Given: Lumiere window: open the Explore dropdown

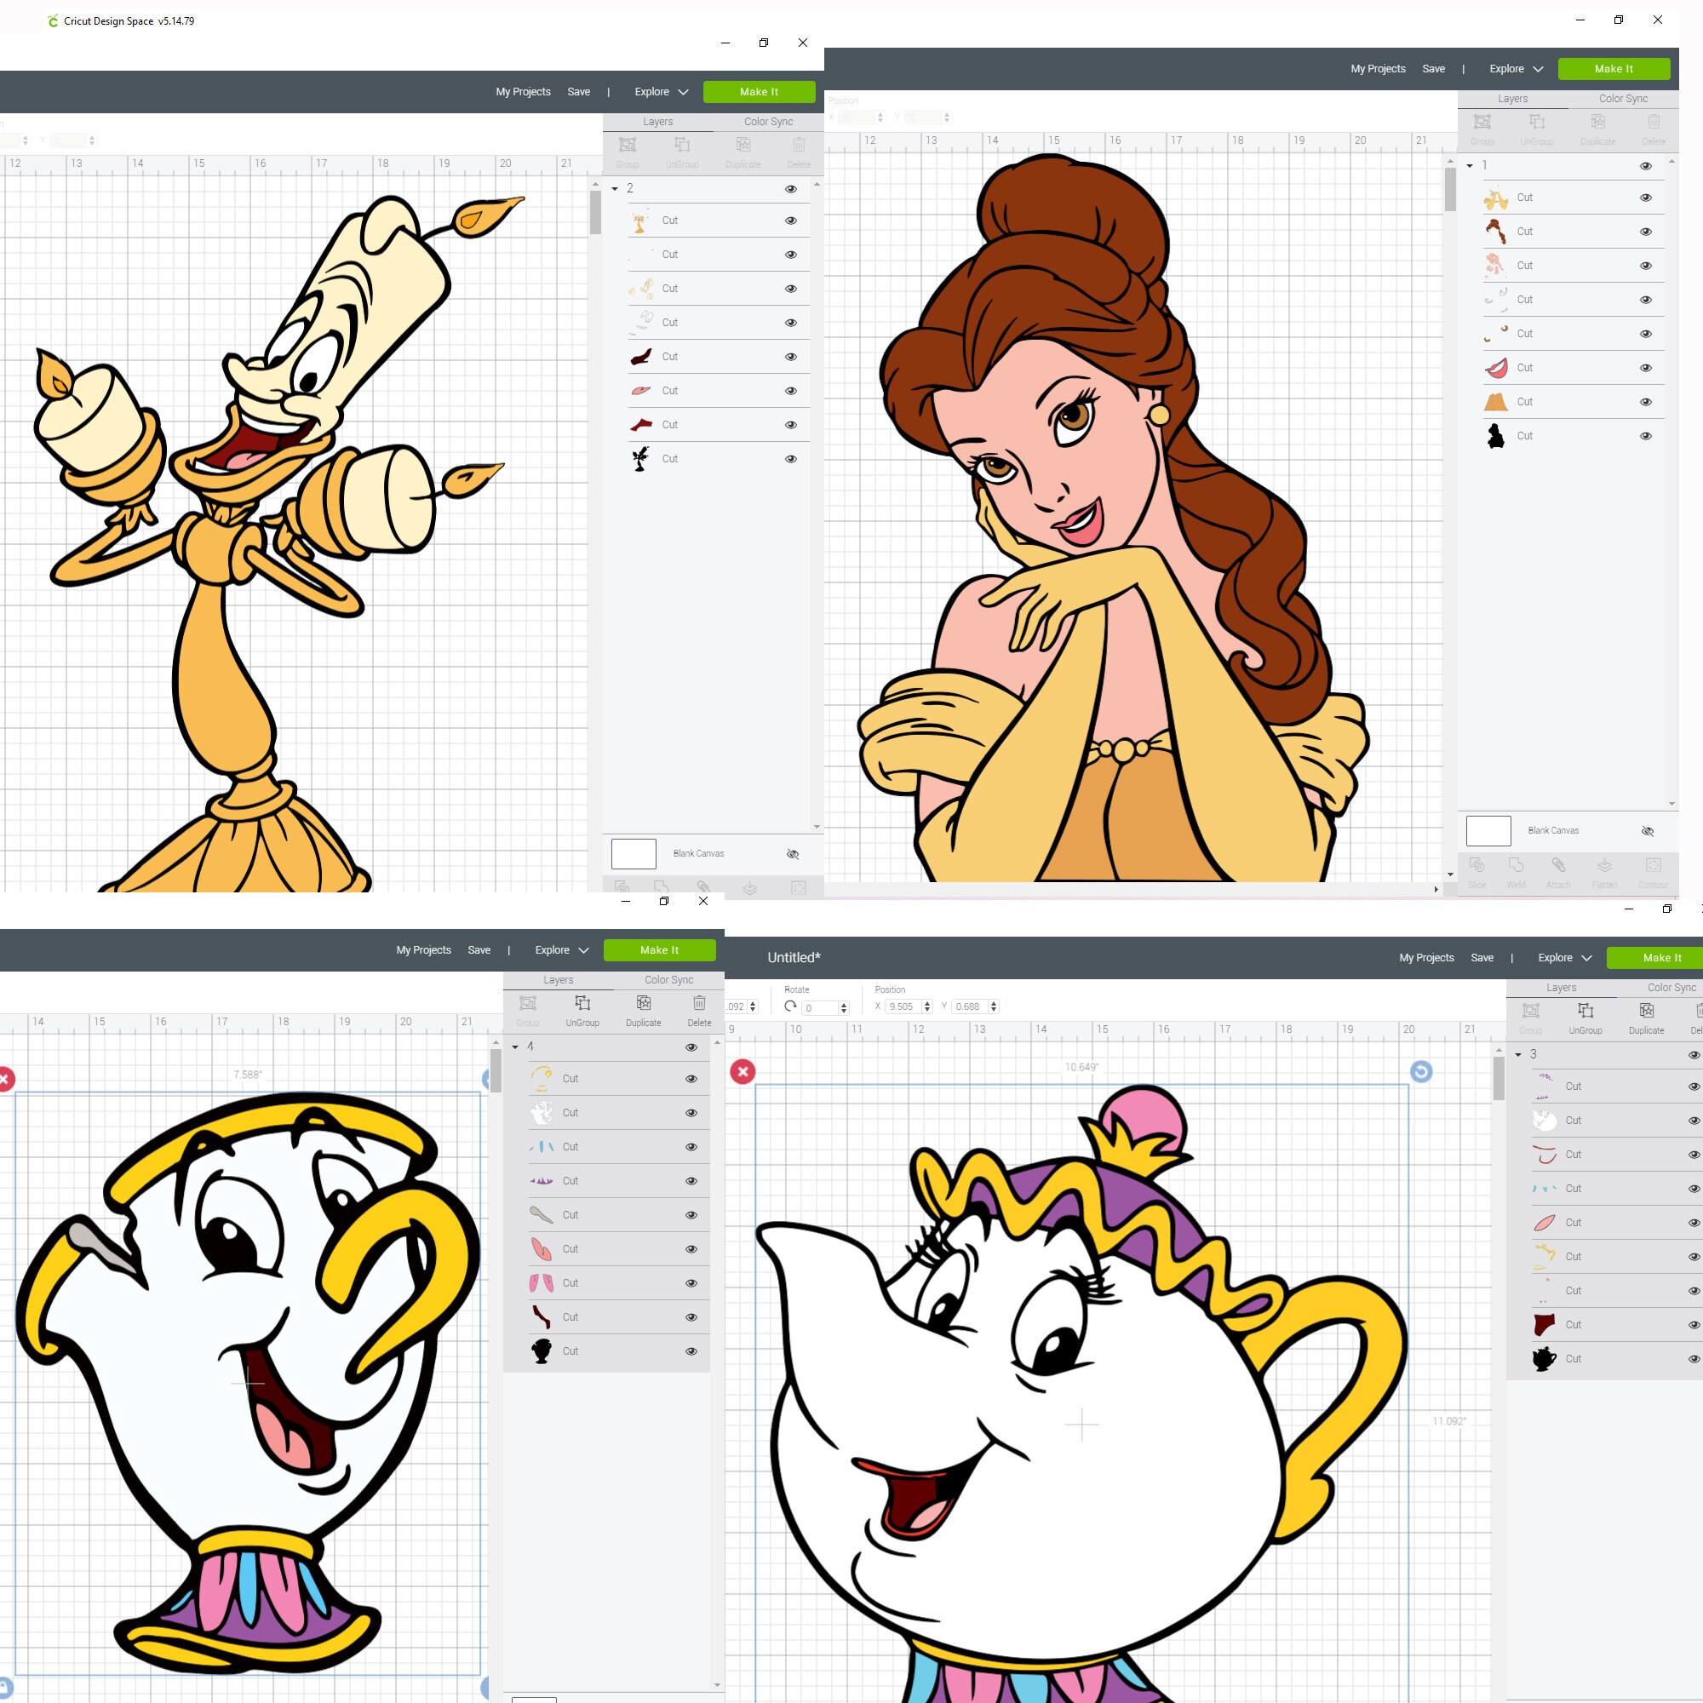Looking at the screenshot, I should coord(661,92).
